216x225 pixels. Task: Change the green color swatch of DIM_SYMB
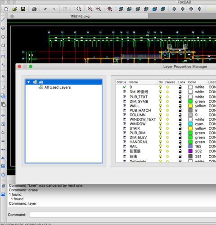point(190,101)
